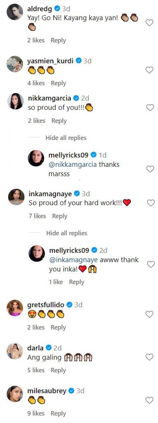Like gretsfullido's emoji comment
This screenshot has height=423, width=158.
(149, 314)
